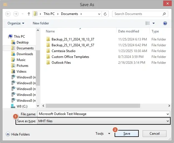The height and width of the screenshot is (143, 174).
Task: Go up one folder level arrow
Action: pyautogui.click(x=29, y=14)
